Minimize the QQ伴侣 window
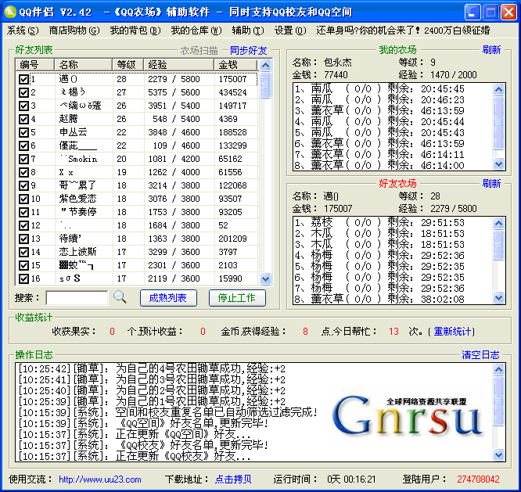 472,13
